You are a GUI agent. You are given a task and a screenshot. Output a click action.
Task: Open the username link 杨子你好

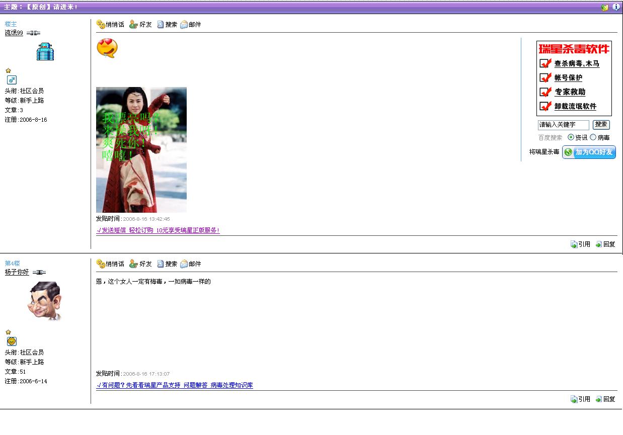click(x=17, y=273)
